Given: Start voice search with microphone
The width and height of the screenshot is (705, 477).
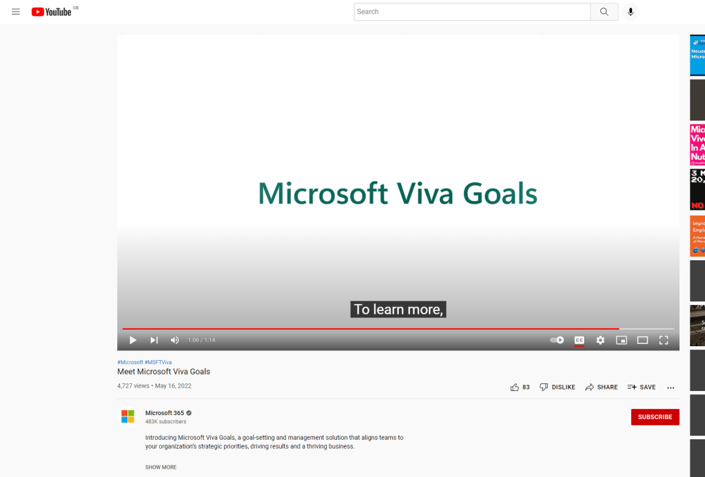Looking at the screenshot, I should click(x=630, y=12).
